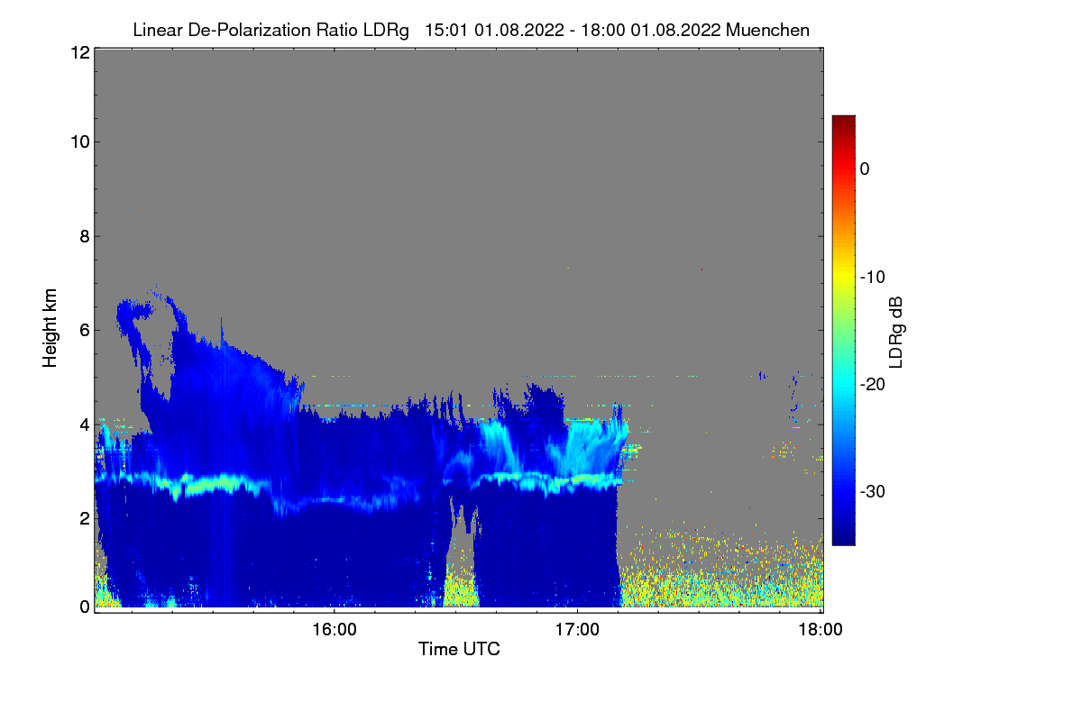1082x721 pixels.
Task: Click the 'Time UTC' axis label
Action: click(459, 649)
